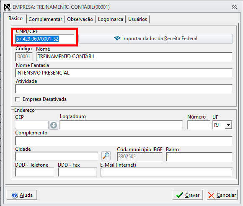The height and width of the screenshot is (206, 243).
Task: Click the CNPJ/CPF input field
Action: point(45,39)
